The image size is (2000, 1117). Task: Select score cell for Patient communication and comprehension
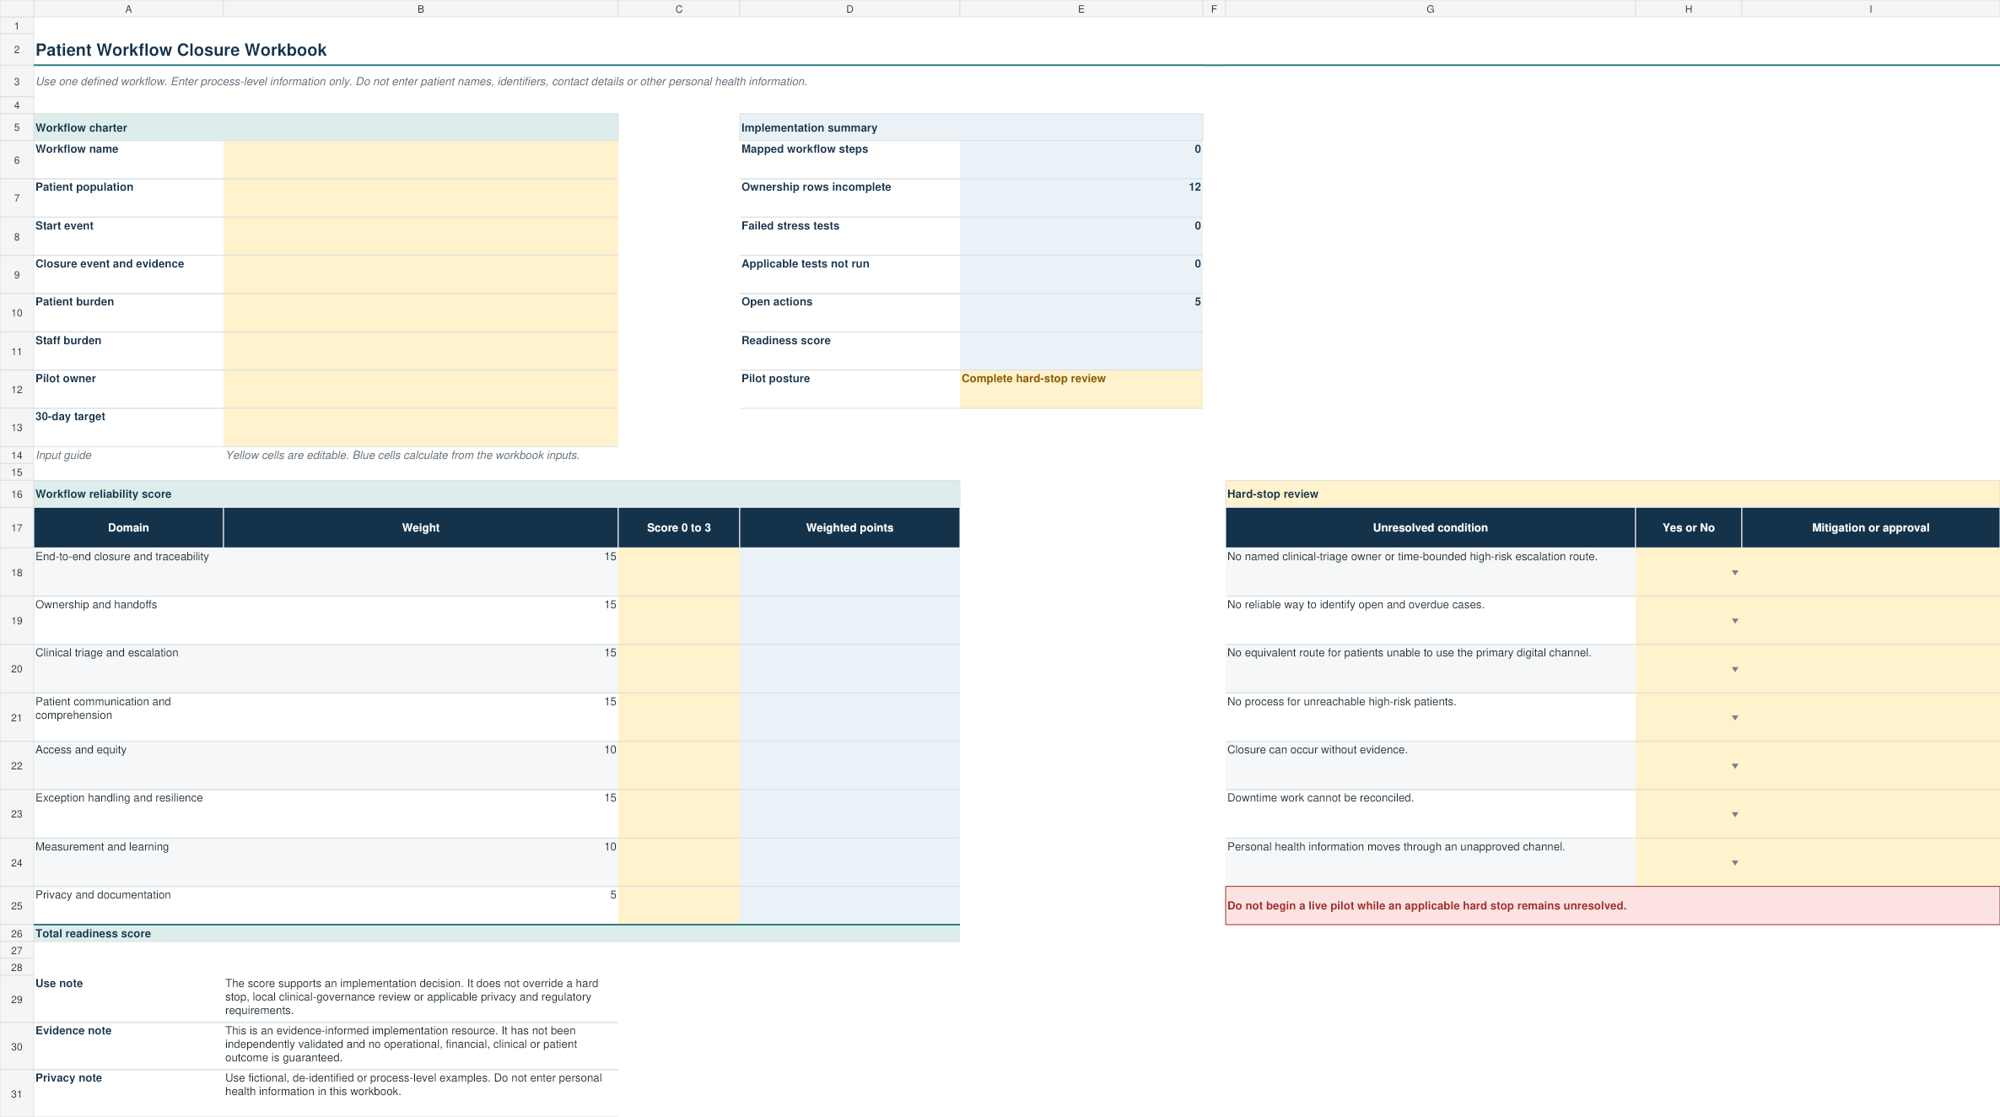coord(679,717)
